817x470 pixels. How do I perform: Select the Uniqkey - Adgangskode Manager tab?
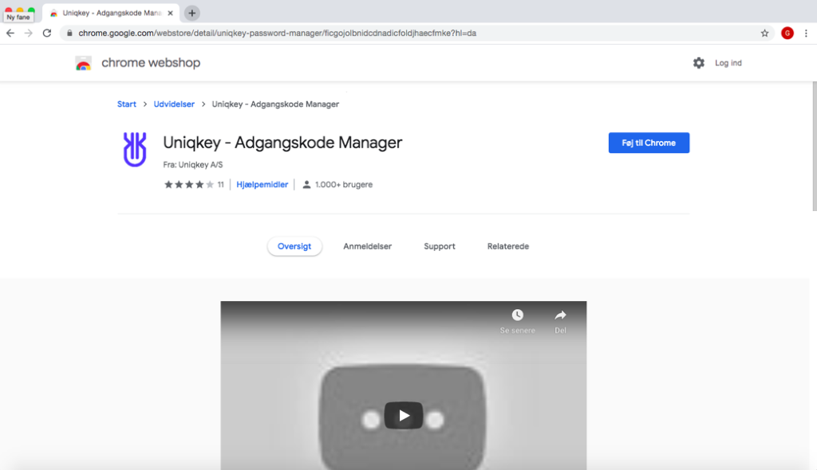click(111, 13)
